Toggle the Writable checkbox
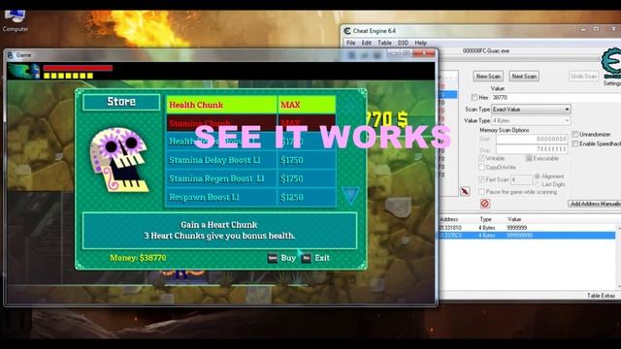 481,158
